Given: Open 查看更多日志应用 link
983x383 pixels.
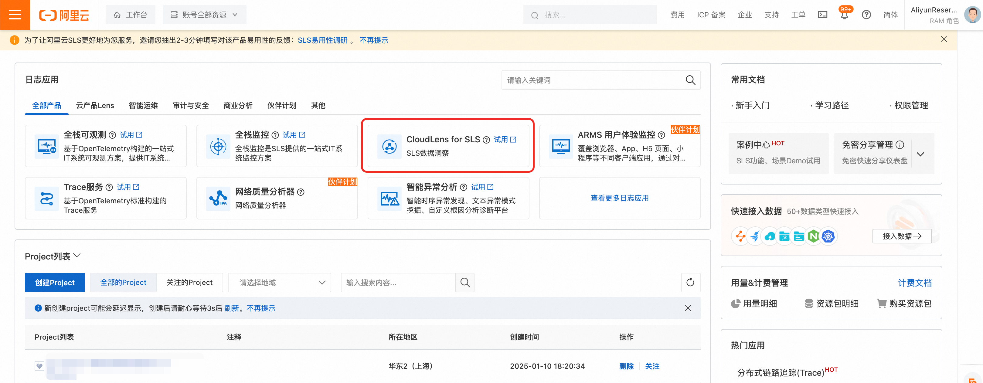Looking at the screenshot, I should (620, 198).
